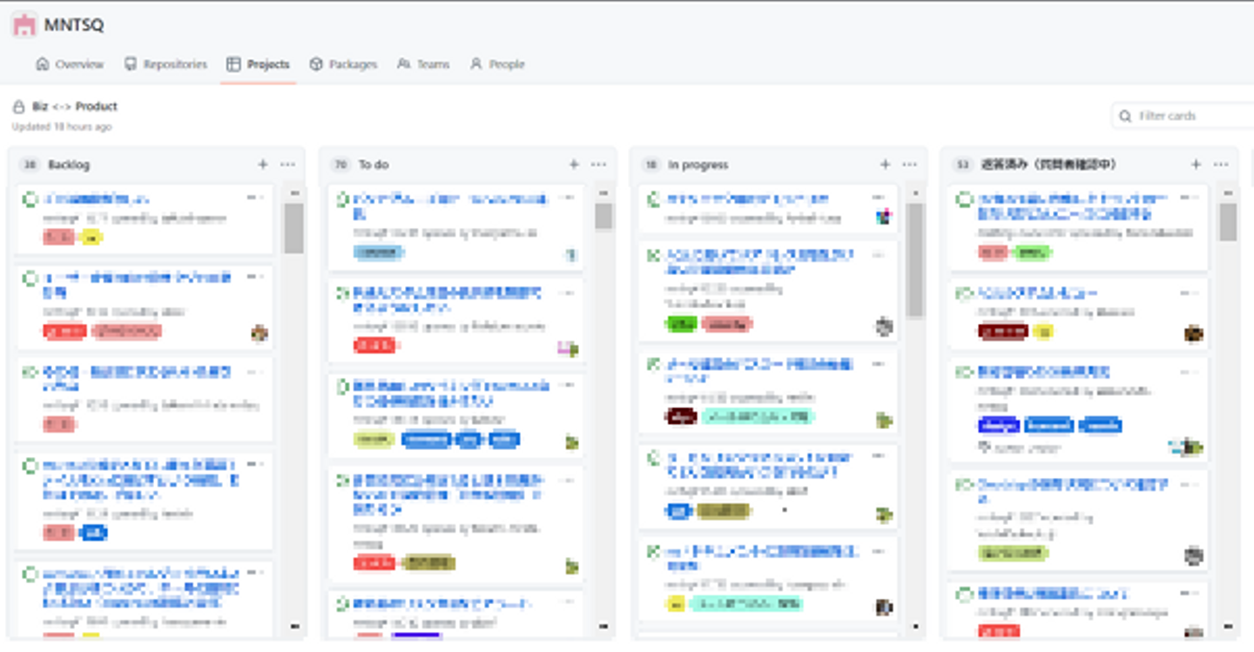Open the Backlog column options menu

click(288, 165)
